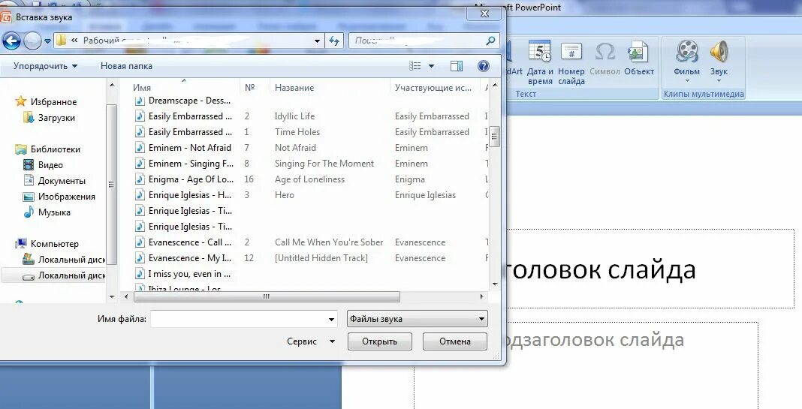This screenshot has height=409, width=802.
Task: Click the Enrique Iglesias artist cell
Action: tap(425, 195)
